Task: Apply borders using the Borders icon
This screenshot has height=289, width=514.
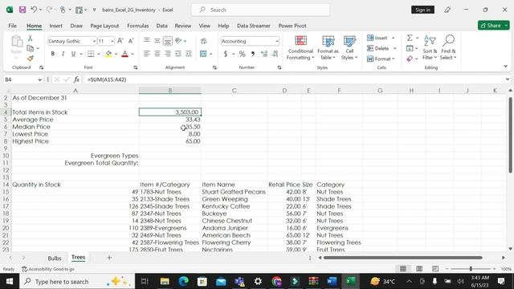Action: [91, 54]
